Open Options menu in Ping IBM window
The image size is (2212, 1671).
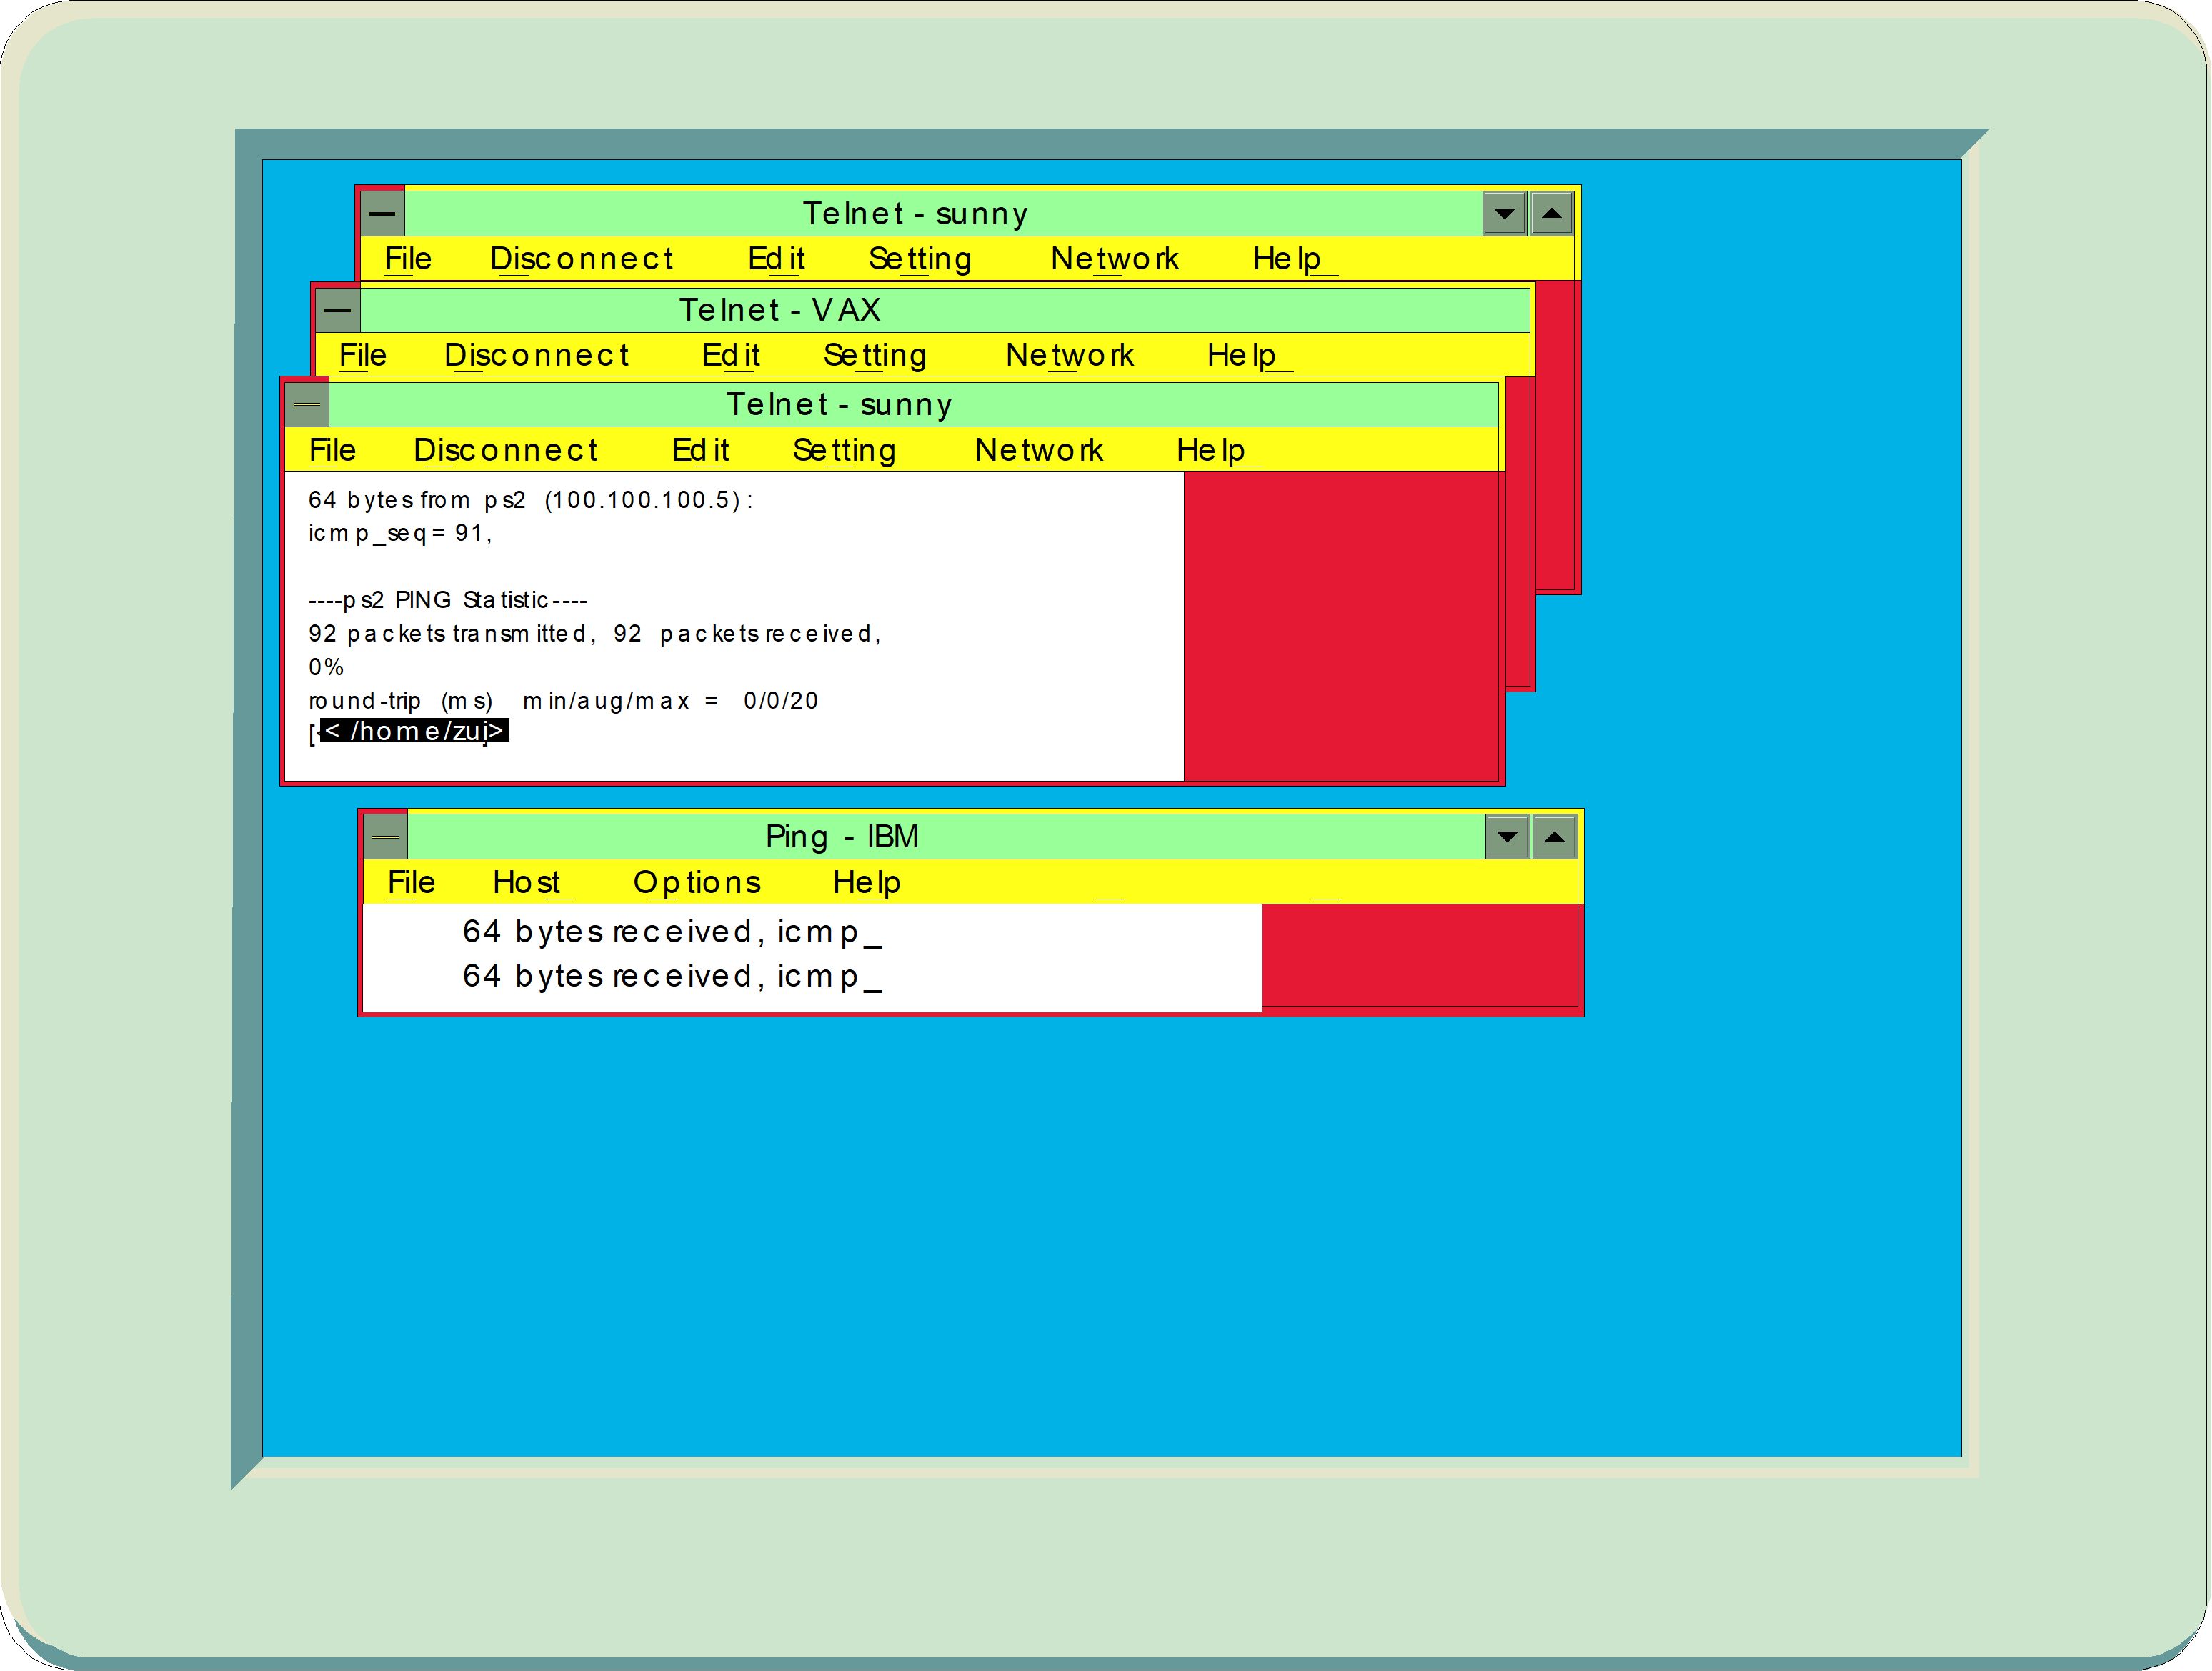(697, 883)
